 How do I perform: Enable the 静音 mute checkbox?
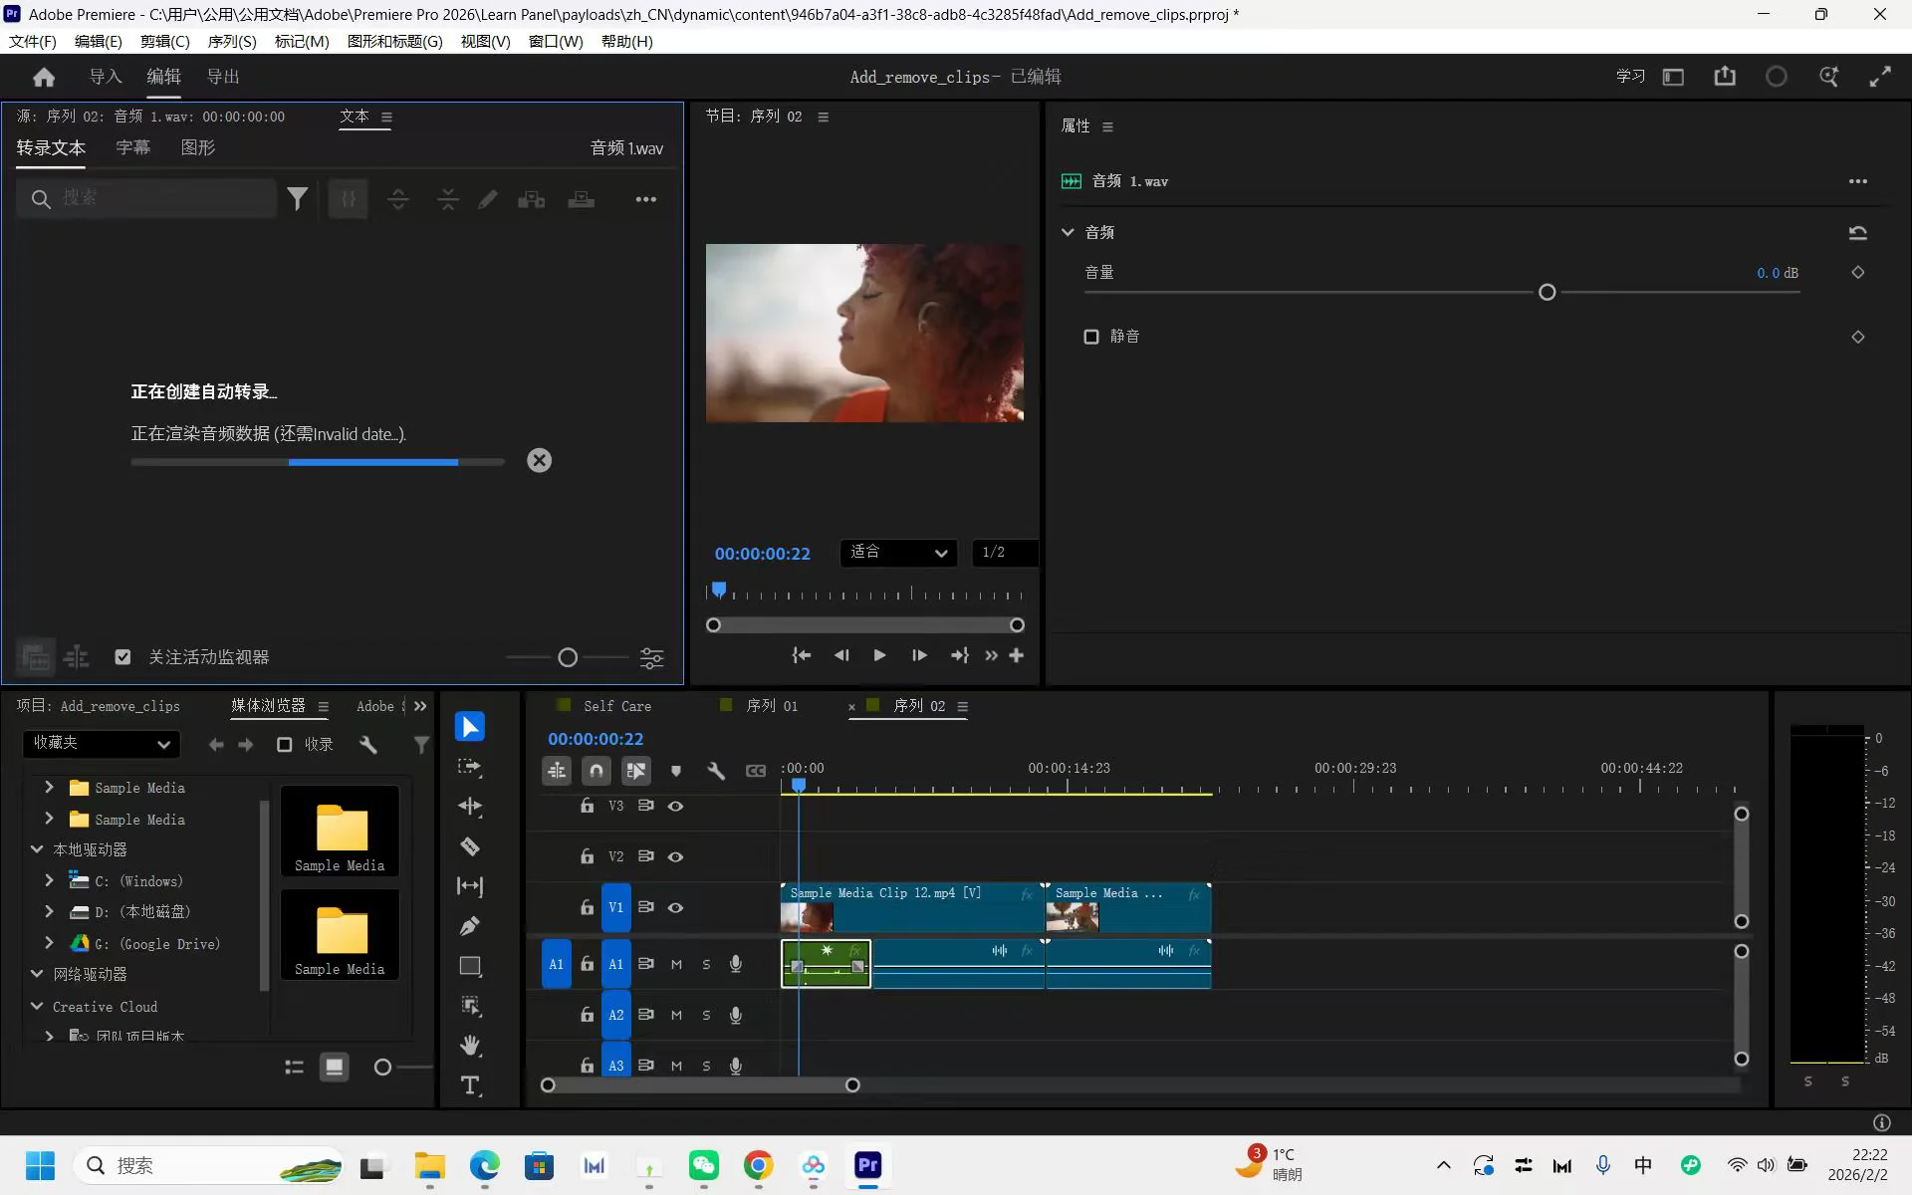[1091, 337]
